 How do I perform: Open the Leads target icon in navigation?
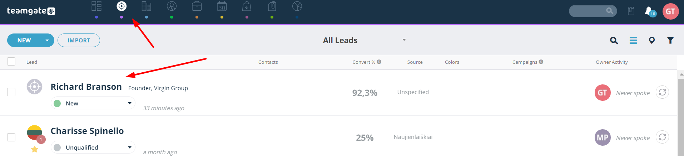coord(122,6)
